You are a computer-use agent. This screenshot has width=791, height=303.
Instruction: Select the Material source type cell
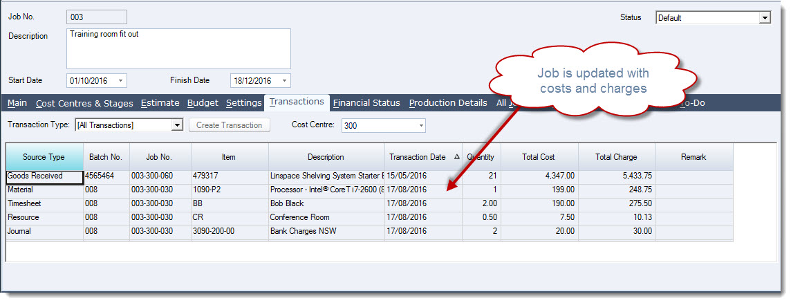point(44,190)
